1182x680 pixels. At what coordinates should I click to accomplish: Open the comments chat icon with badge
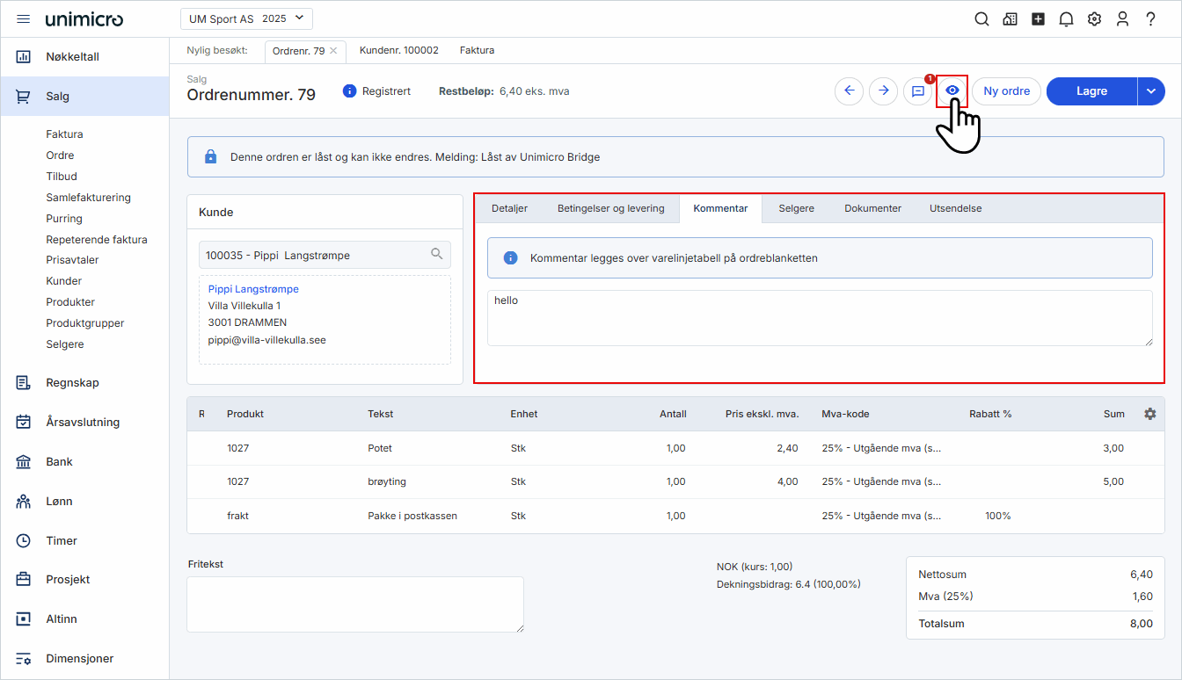[x=917, y=91]
